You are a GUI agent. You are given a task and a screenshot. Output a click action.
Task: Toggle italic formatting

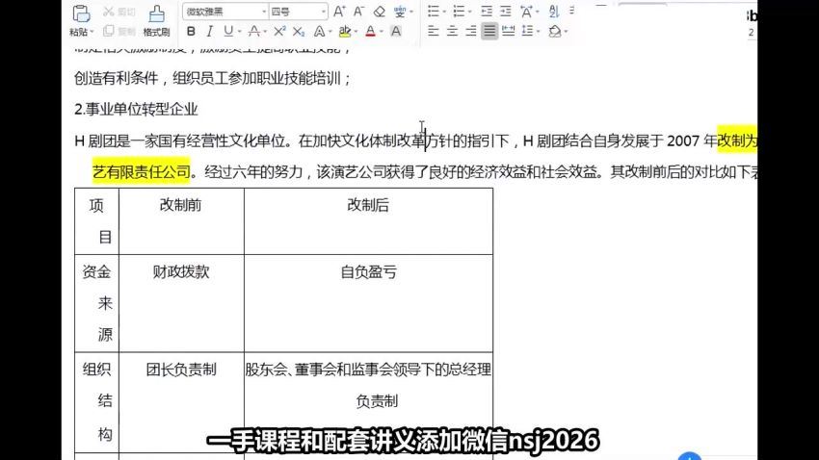[209, 32]
